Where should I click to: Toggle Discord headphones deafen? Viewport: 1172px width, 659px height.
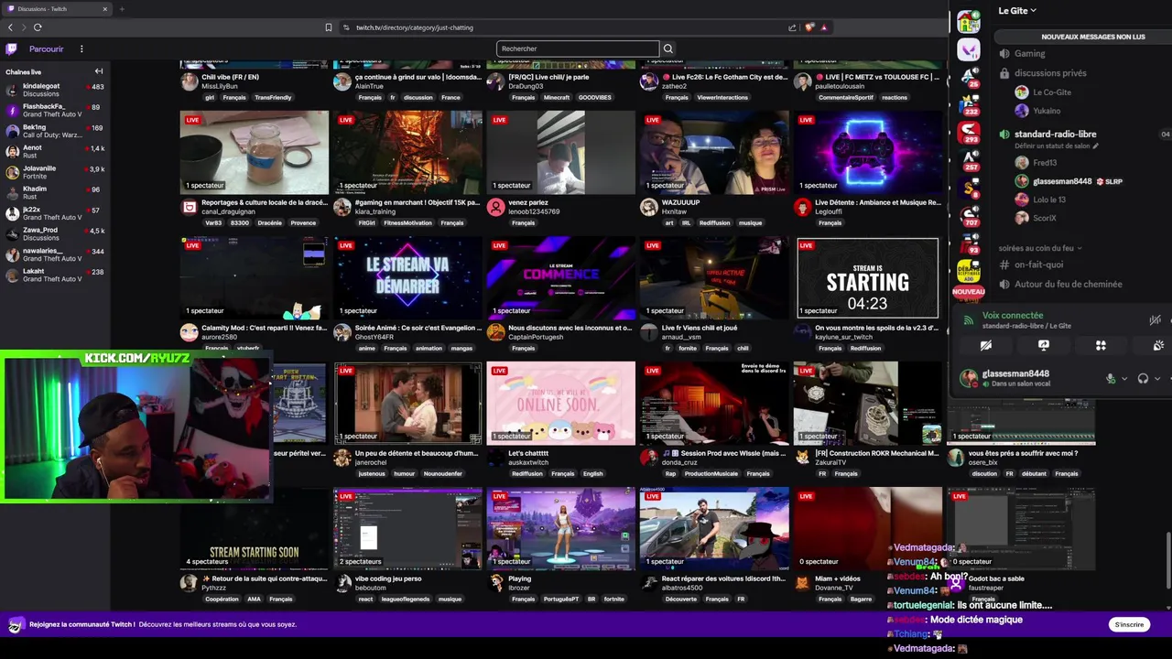(1143, 378)
